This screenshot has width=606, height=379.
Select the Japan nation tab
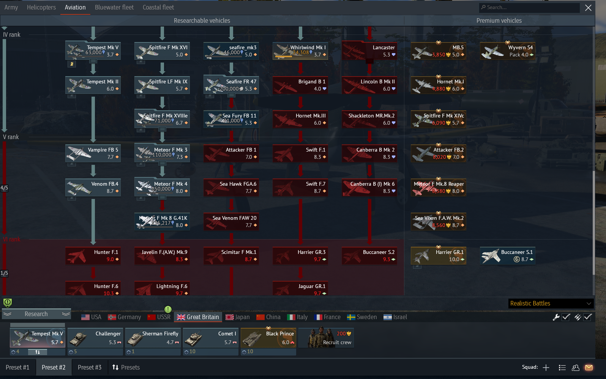click(238, 317)
